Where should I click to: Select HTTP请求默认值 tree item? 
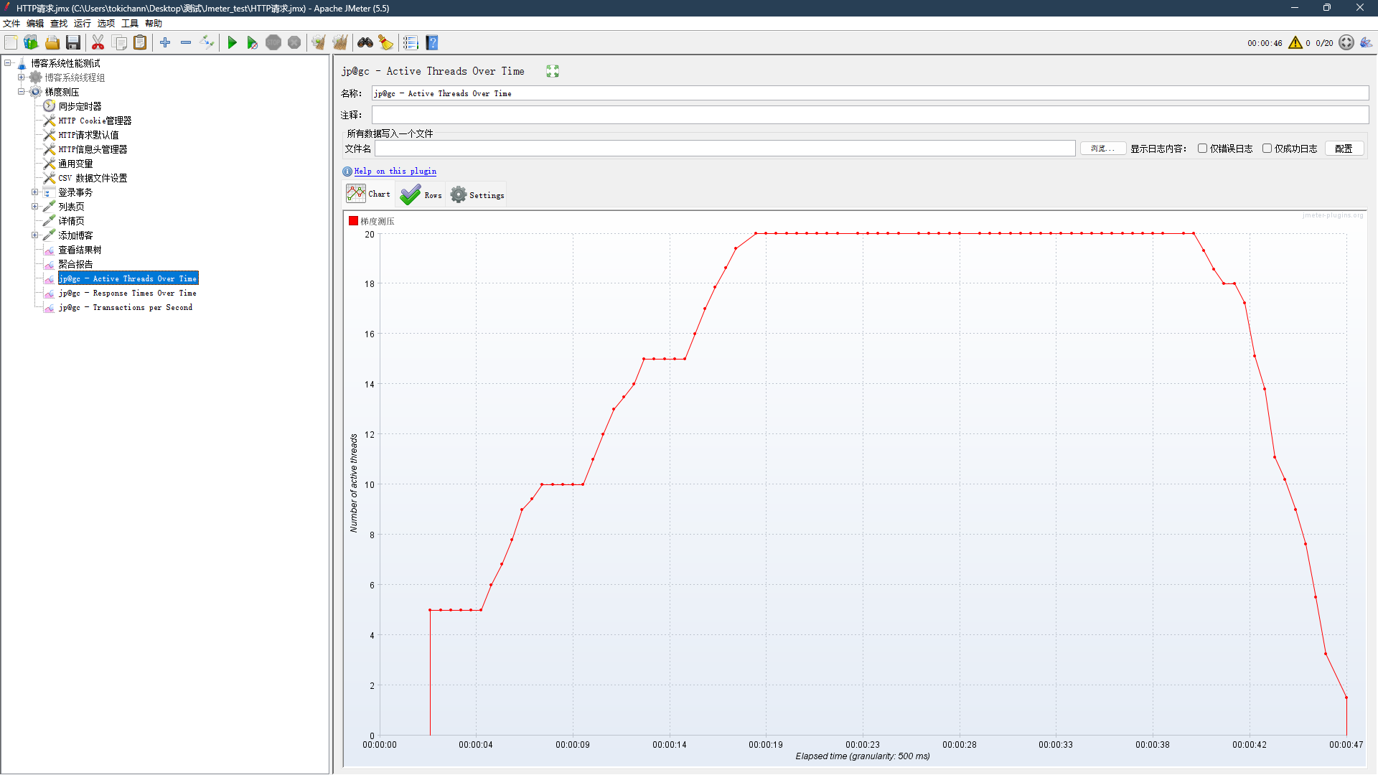click(88, 135)
